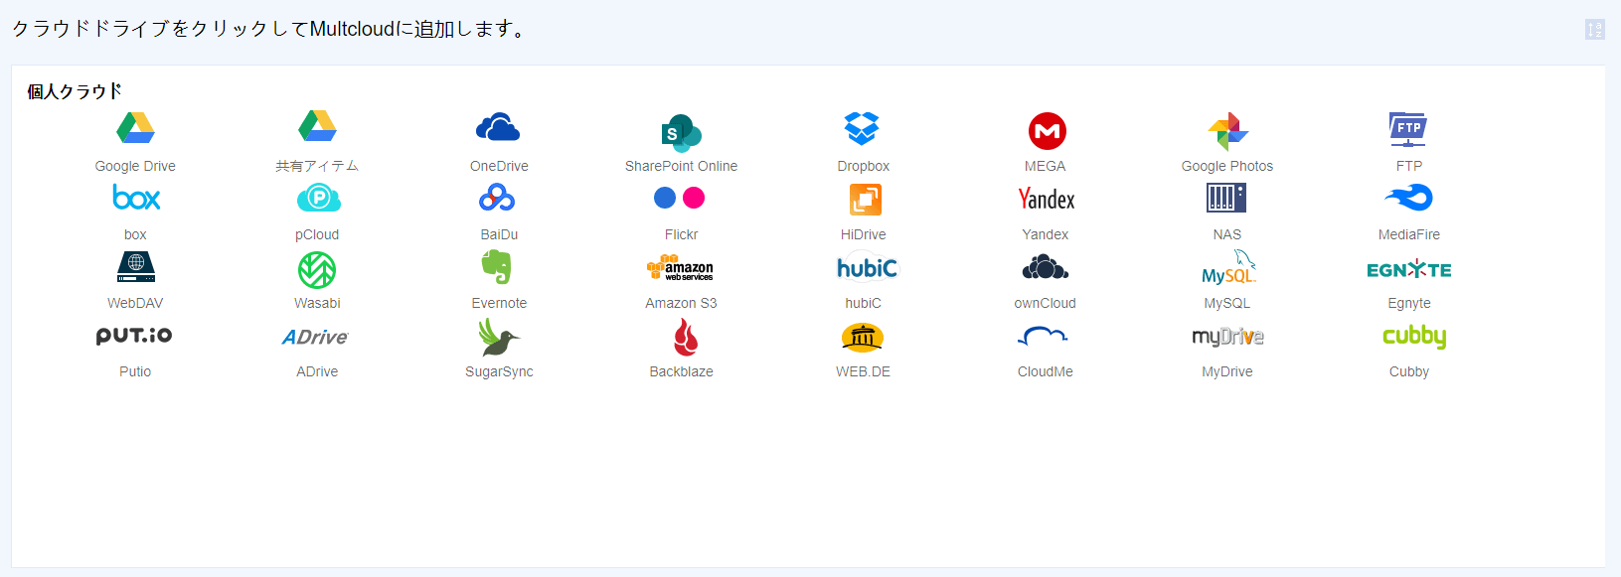Image resolution: width=1621 pixels, height=577 pixels.
Task: Choose the Flickr two-dot icon
Action: [680, 198]
